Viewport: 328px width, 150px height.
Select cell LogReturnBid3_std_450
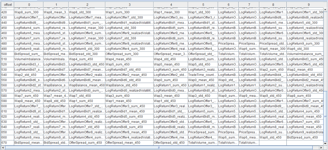click(x=87, y=64)
